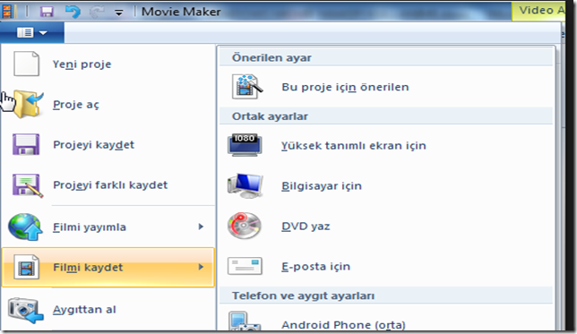Click the greyed Redo arrow in the title bar
This screenshot has height=334, width=577.
click(97, 12)
